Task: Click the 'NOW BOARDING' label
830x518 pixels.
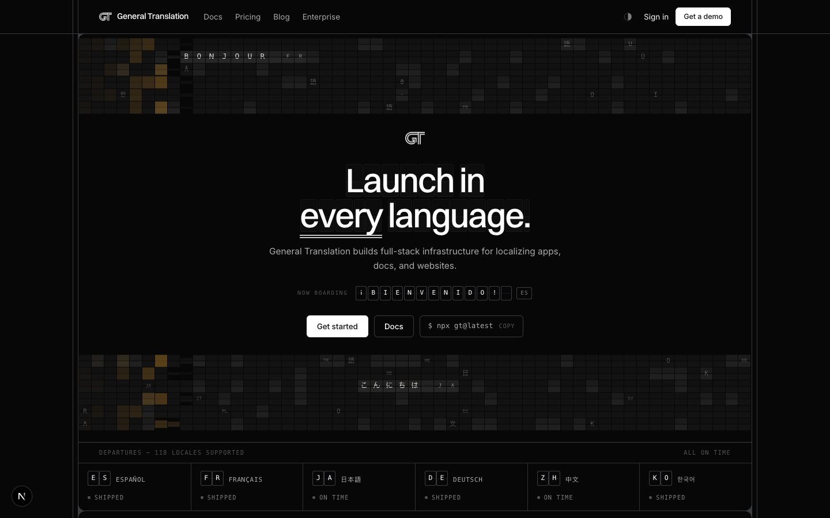Action: point(322,293)
